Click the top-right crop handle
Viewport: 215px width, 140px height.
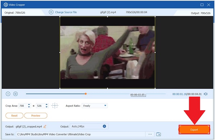coord(155,17)
